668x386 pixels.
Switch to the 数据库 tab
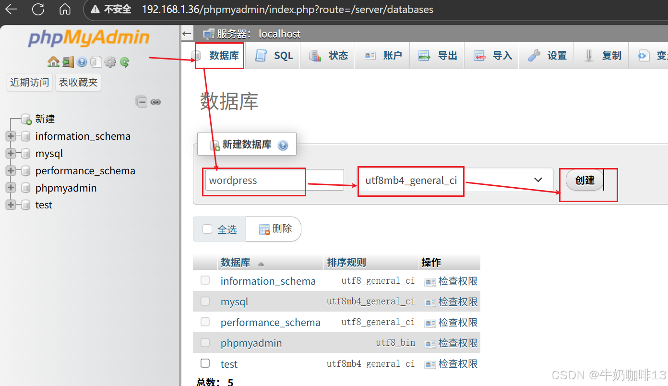pyautogui.click(x=217, y=56)
